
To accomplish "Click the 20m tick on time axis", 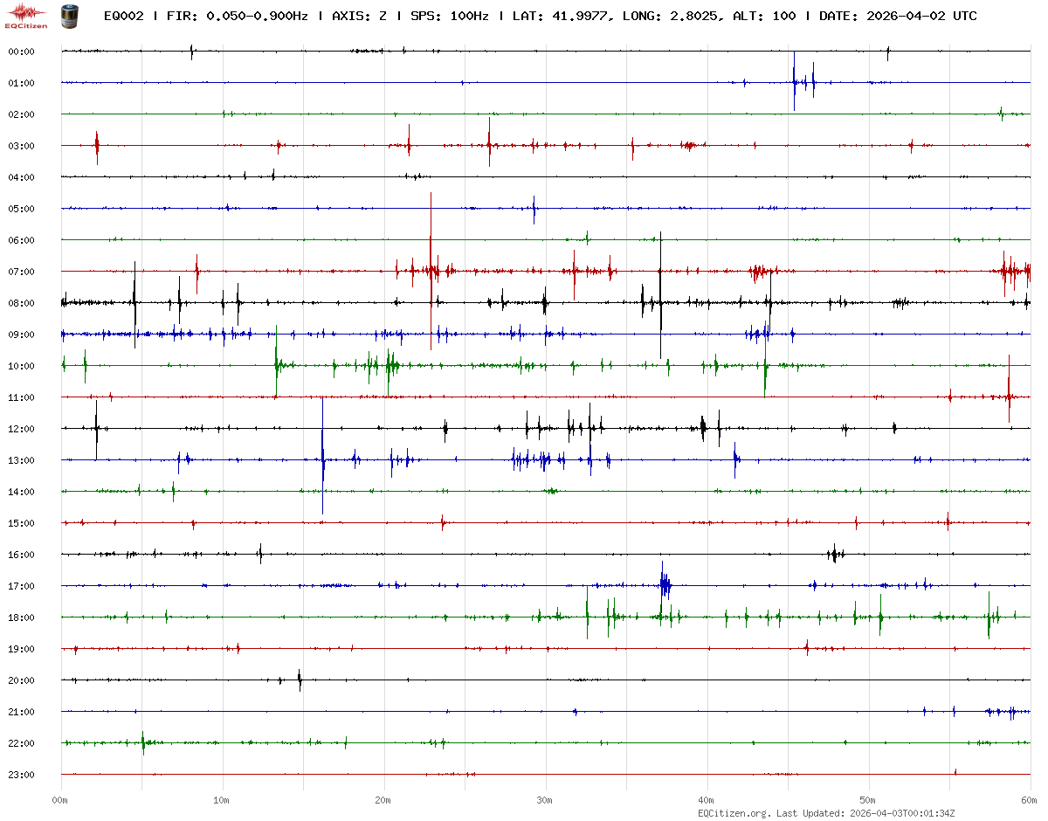I will [383, 800].
